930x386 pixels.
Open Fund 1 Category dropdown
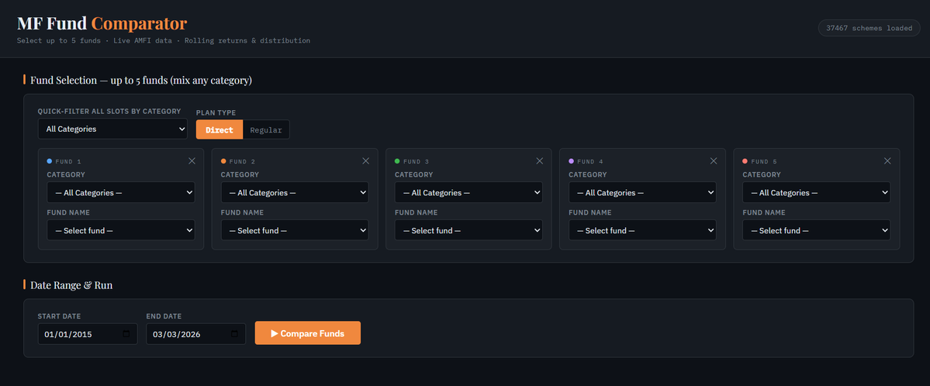tap(121, 193)
